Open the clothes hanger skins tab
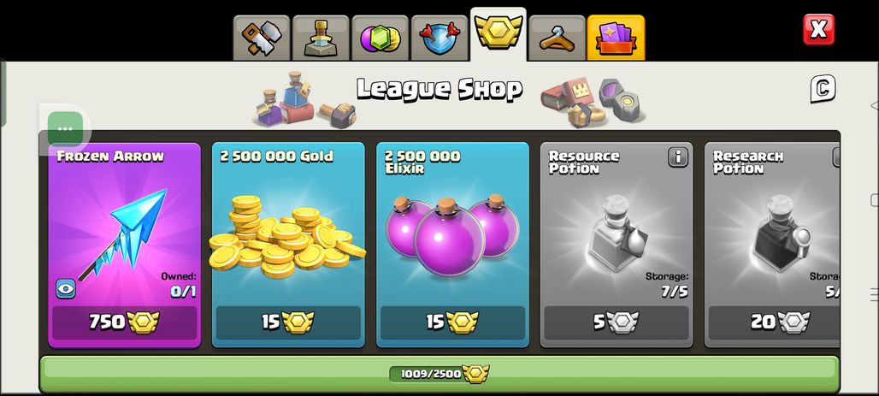The height and width of the screenshot is (396, 879). pyautogui.click(x=557, y=38)
